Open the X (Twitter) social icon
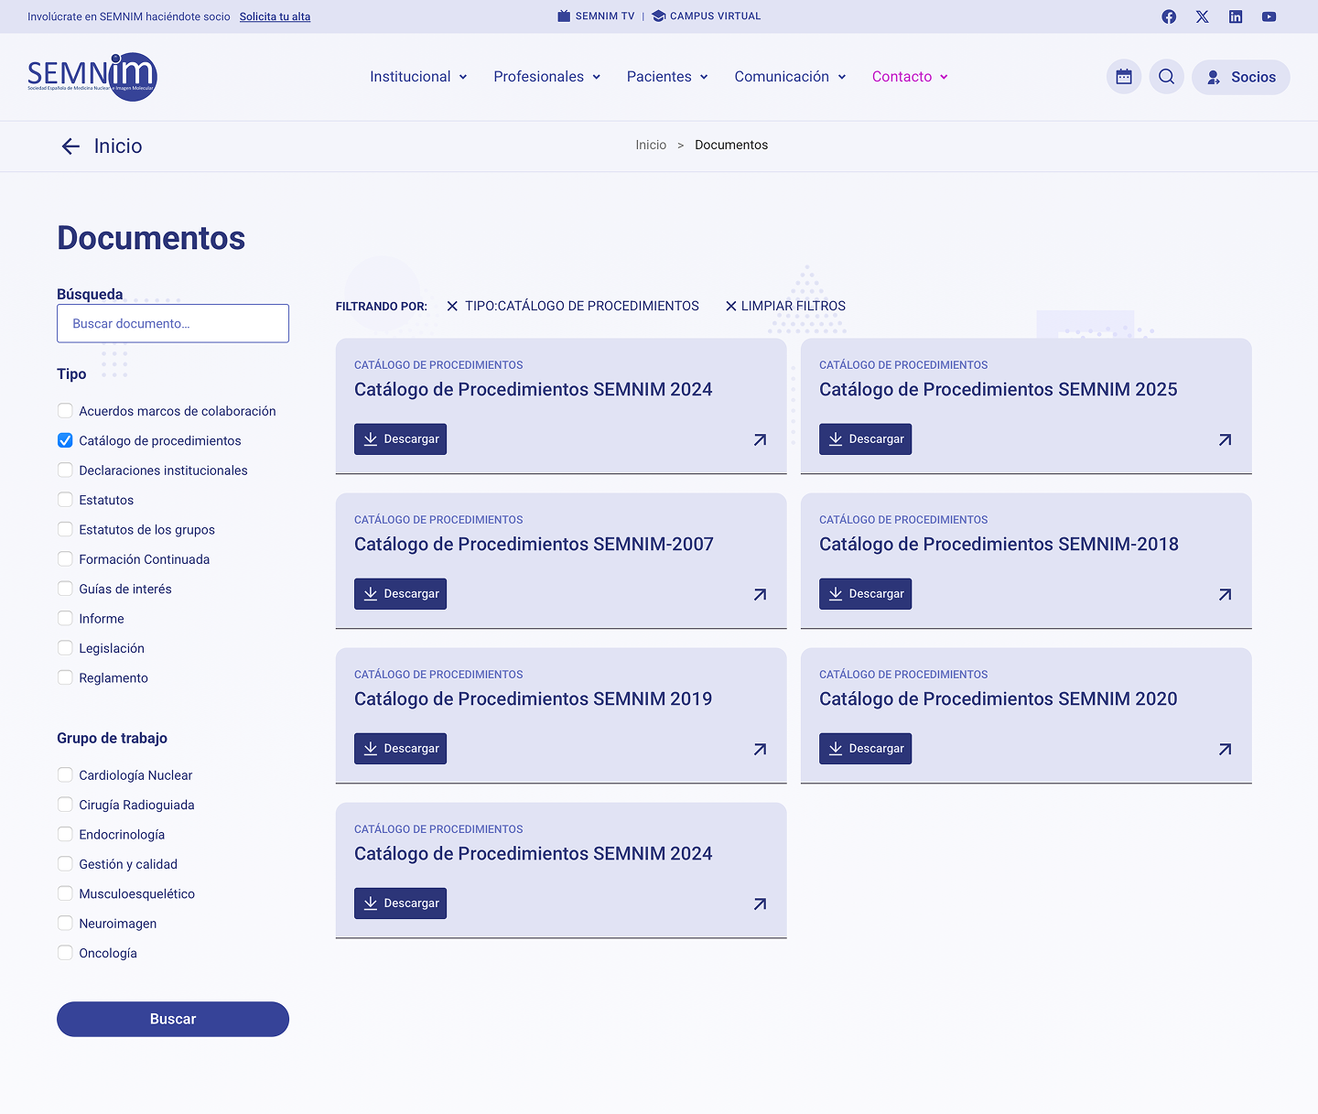 [x=1202, y=16]
